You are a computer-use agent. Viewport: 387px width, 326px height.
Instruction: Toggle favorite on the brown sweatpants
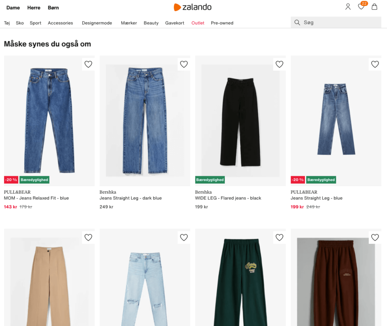click(375, 237)
